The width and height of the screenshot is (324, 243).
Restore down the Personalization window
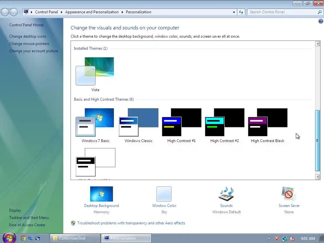point(308,3)
